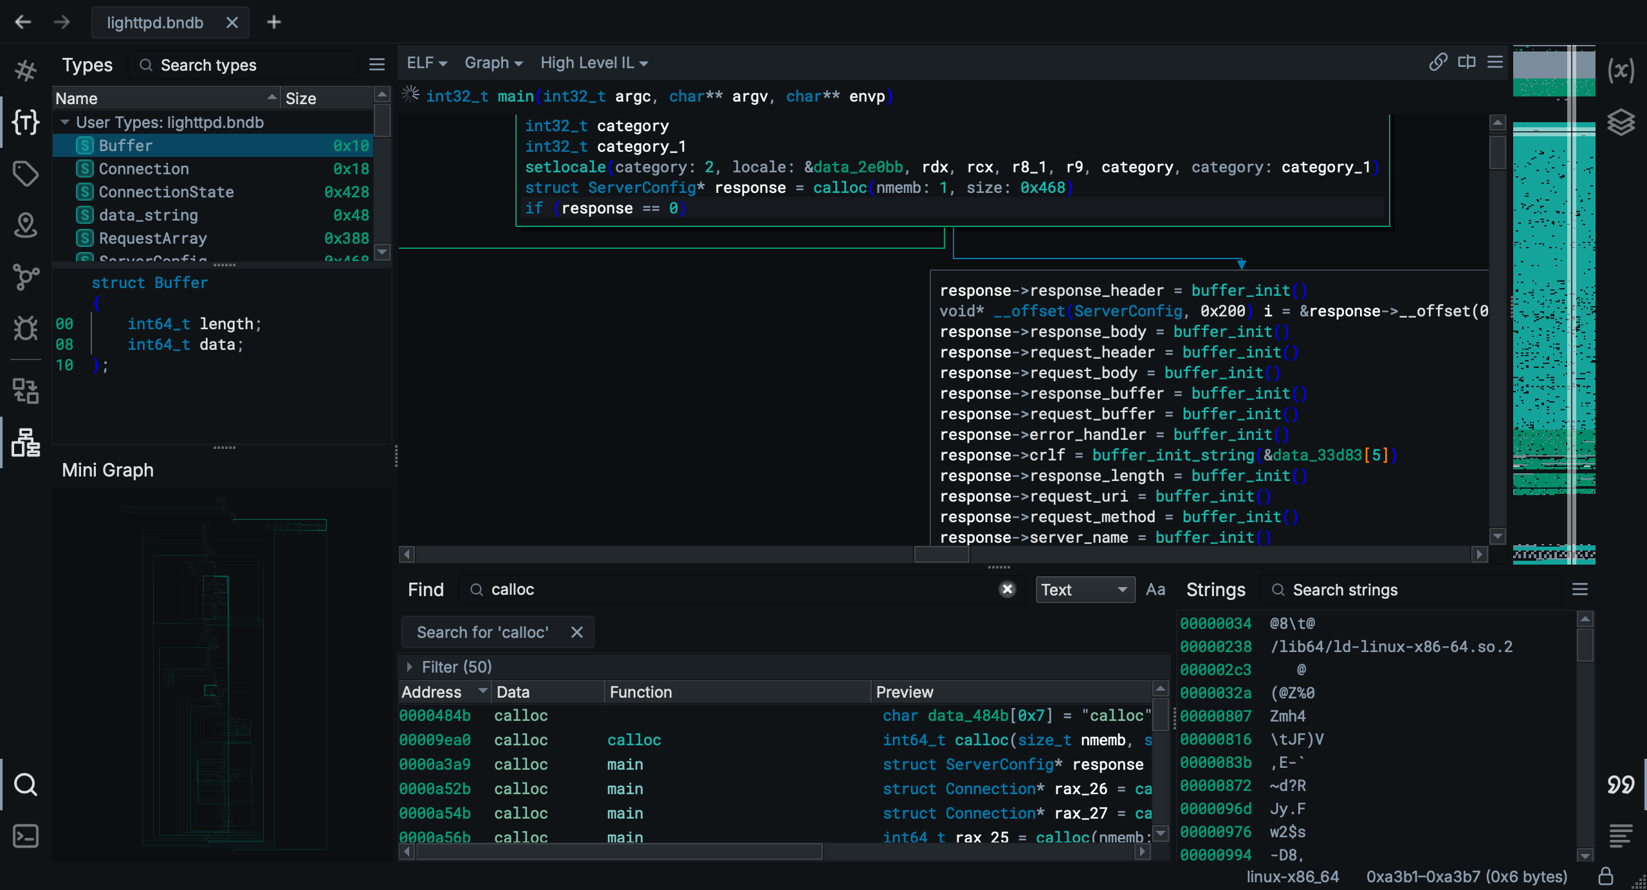Click the split pane view icon
This screenshot has height=890, width=1647.
(1466, 62)
